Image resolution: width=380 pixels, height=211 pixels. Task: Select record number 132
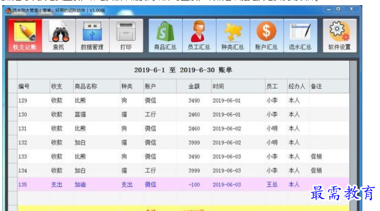click(x=23, y=143)
